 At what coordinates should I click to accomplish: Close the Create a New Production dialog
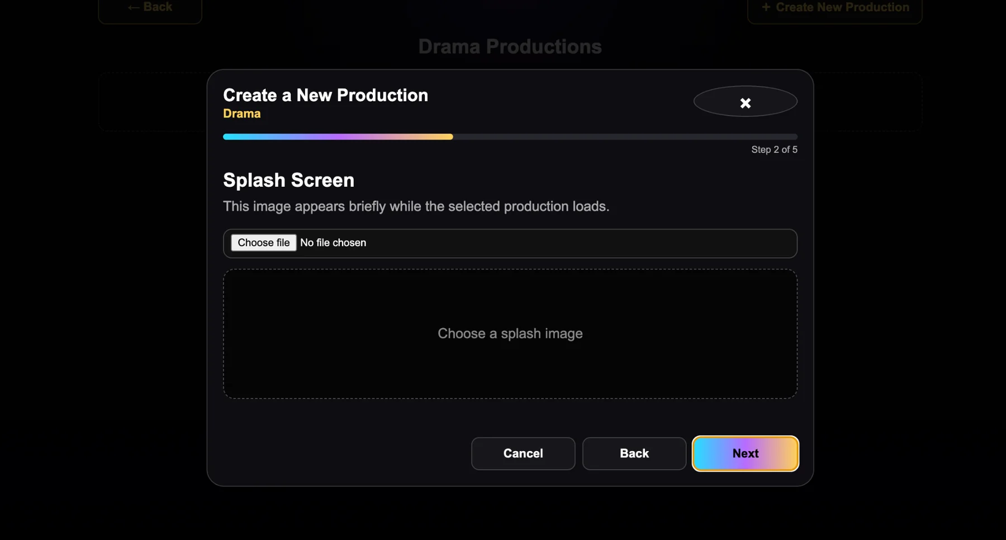(745, 102)
